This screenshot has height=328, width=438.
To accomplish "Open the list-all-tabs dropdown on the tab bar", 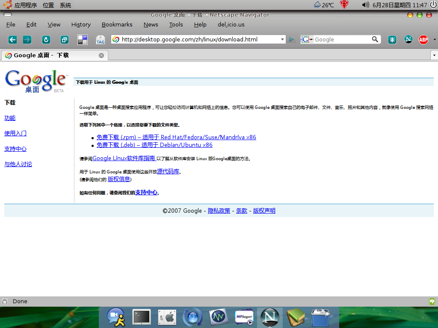I will [x=434, y=55].
